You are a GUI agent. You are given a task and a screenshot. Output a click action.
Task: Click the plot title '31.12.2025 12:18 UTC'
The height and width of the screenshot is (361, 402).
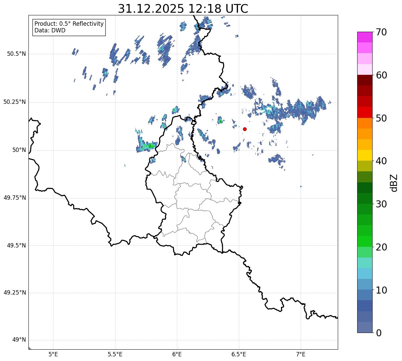(x=183, y=9)
